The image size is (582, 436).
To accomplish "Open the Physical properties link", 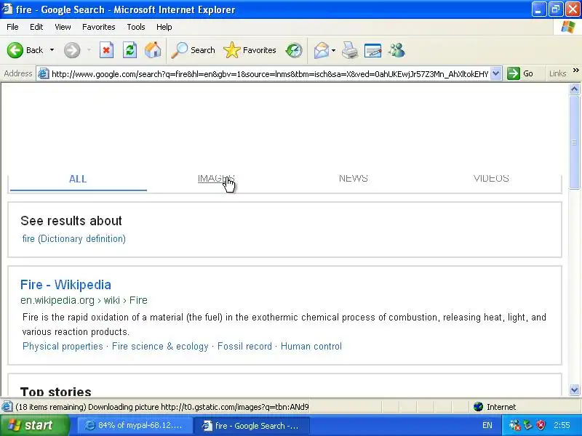I will (63, 347).
